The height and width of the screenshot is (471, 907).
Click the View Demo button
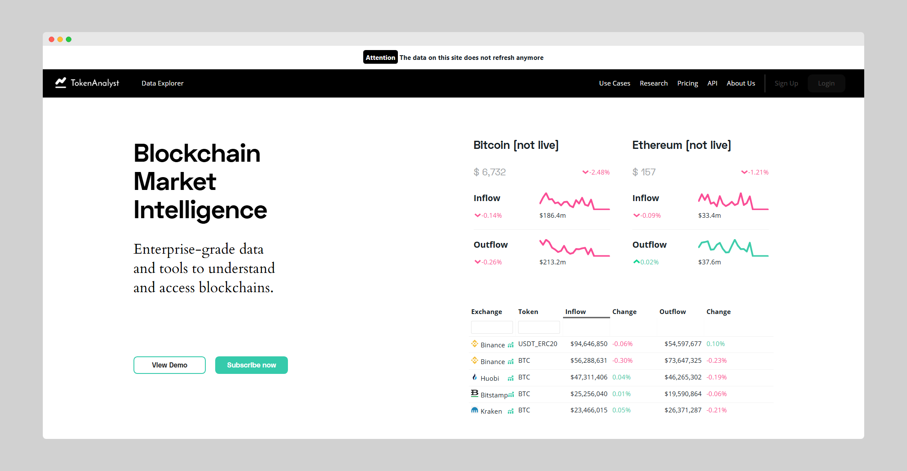(169, 365)
